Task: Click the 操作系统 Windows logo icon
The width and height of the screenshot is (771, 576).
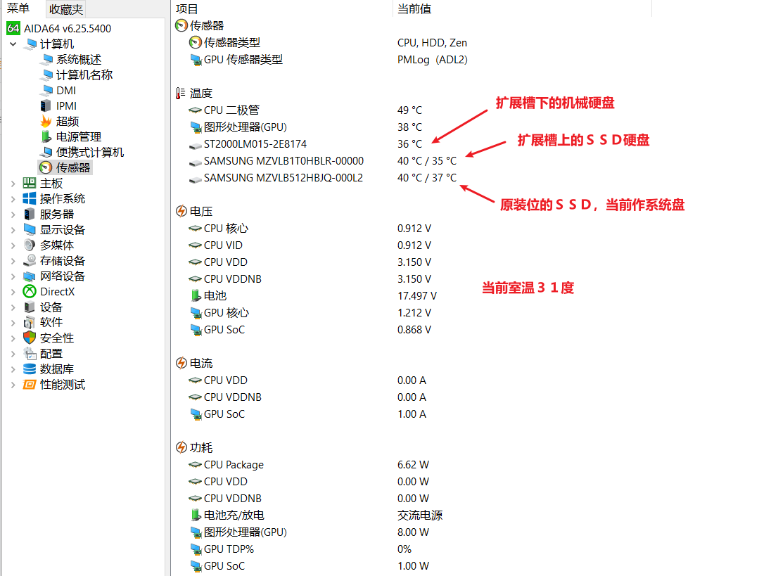Action: pyautogui.click(x=30, y=198)
